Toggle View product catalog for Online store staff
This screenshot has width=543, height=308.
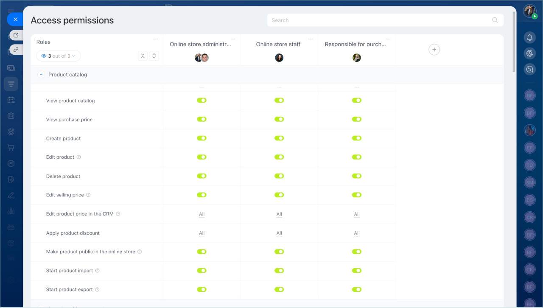(279, 101)
